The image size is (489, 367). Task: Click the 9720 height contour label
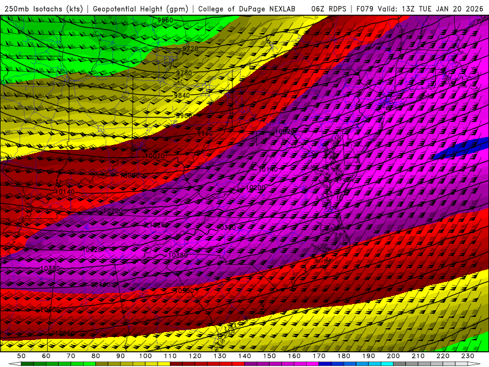[x=190, y=49]
